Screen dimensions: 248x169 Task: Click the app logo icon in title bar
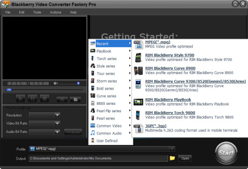point(5,4)
